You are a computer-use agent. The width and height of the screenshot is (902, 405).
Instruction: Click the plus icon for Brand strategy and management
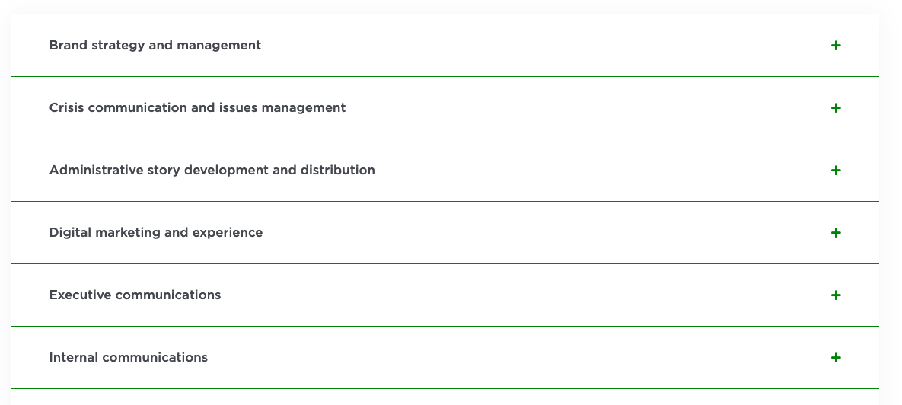836,46
